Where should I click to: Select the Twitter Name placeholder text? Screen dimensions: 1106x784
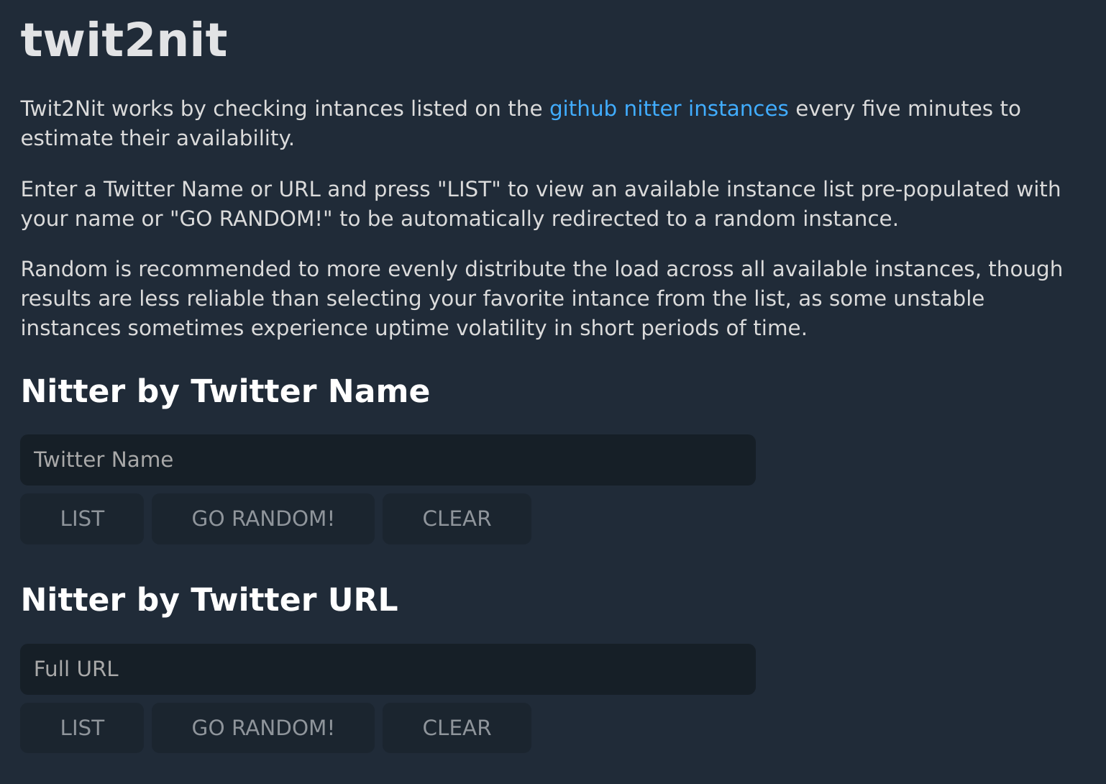pyautogui.click(x=103, y=460)
